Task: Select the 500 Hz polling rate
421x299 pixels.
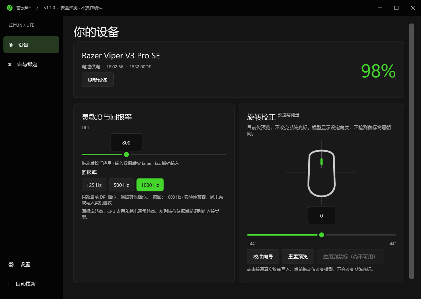Action: [x=121, y=185]
